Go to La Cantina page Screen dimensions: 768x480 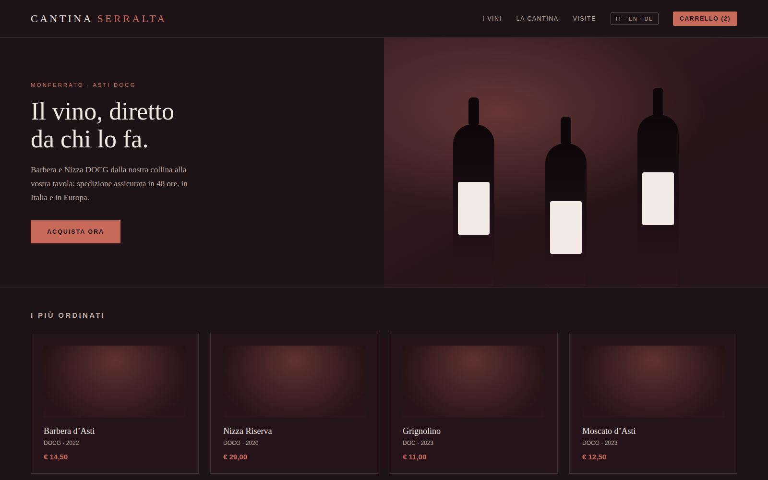point(537,19)
